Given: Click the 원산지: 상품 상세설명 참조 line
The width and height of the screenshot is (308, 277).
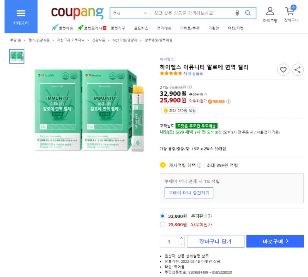Looking at the screenshot, I should point(187,256).
